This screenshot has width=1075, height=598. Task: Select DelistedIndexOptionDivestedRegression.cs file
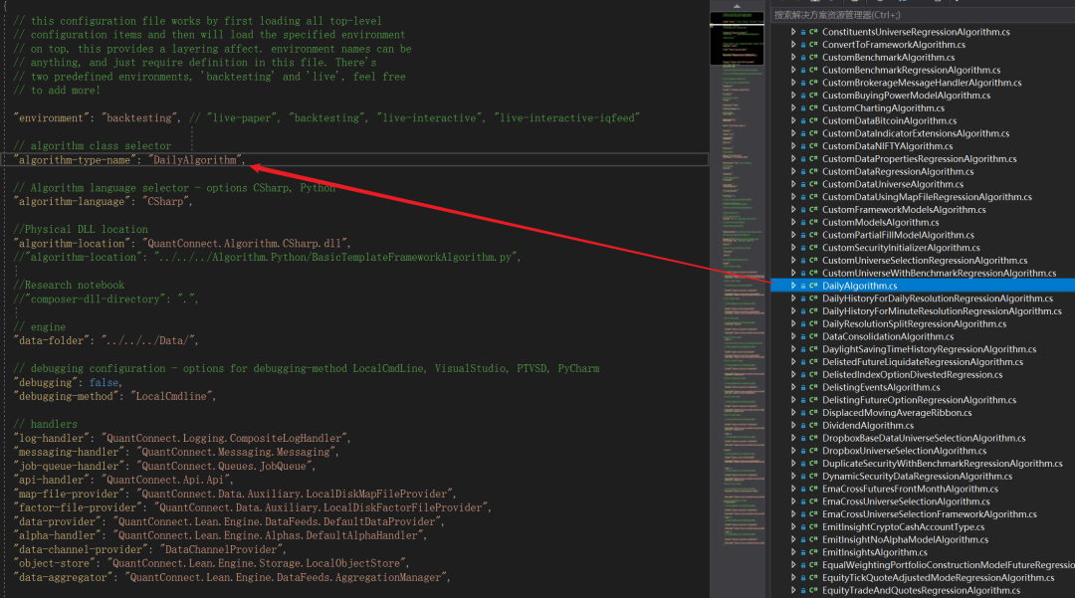coord(913,375)
